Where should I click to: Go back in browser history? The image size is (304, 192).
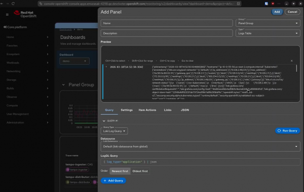coord(2,4)
